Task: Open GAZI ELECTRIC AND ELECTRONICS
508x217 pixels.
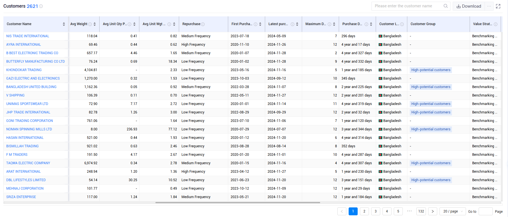Action: tap(33, 78)
